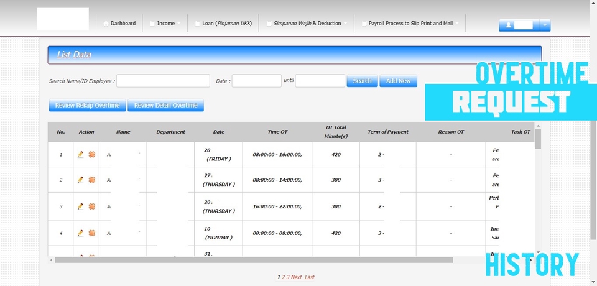Open the Loan (Pinjaman UKK) menu
The height and width of the screenshot is (286, 597).
tap(223, 23)
